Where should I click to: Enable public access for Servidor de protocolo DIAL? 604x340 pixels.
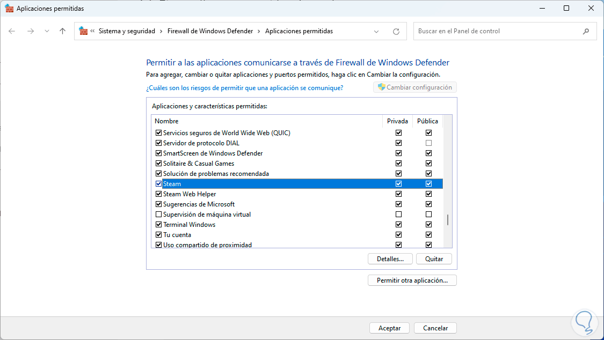tap(428, 143)
